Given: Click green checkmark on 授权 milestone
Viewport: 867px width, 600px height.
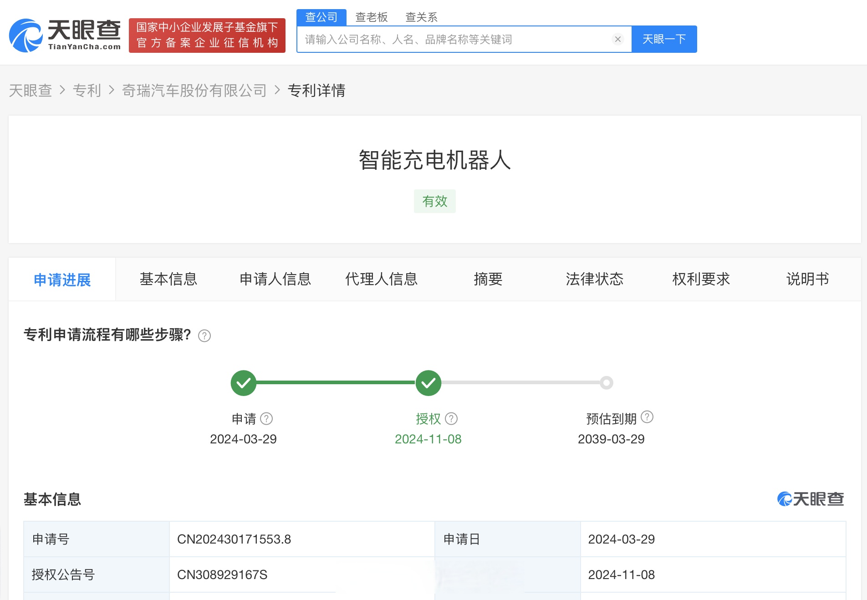Looking at the screenshot, I should (x=428, y=383).
